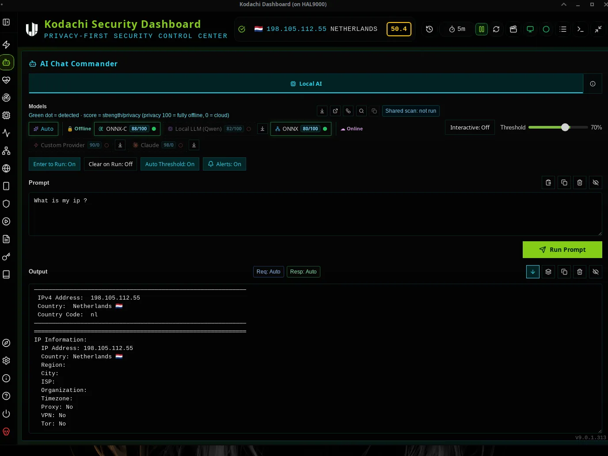Choose the ONNX-C 88/100 model
This screenshot has width=608, height=456.
pyautogui.click(x=127, y=129)
